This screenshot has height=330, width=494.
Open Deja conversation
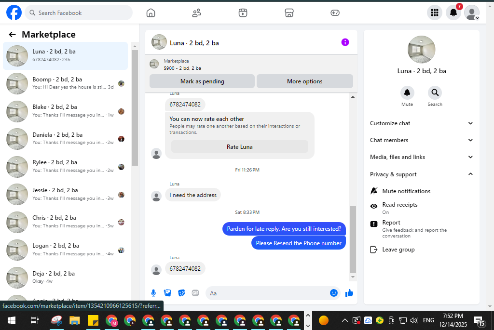[x=65, y=277]
